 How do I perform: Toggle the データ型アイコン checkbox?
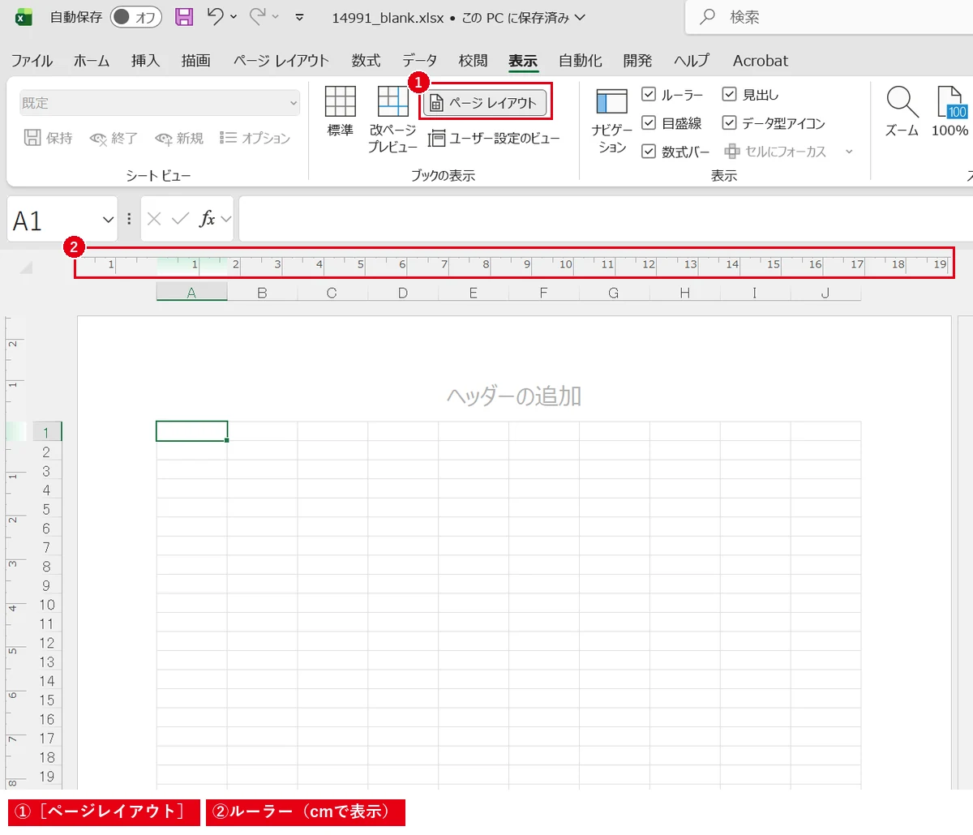(x=730, y=123)
